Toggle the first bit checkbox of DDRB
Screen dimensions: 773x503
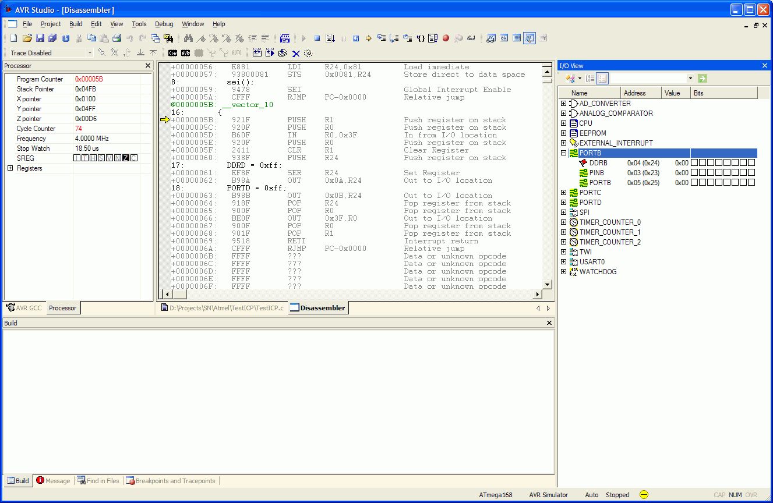click(694, 163)
